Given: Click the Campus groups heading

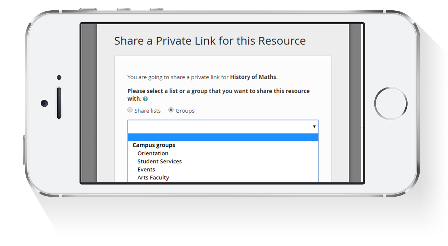Looking at the screenshot, I should pyautogui.click(x=154, y=145).
